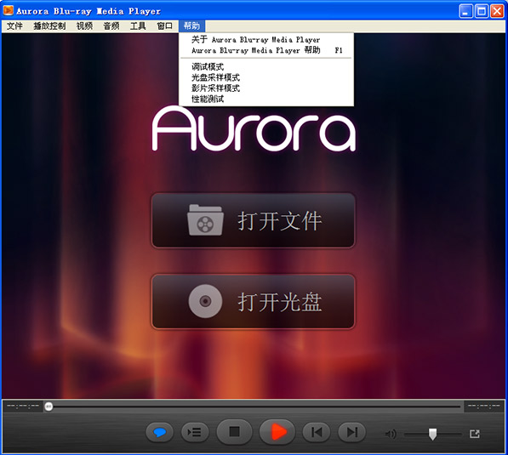Click the blue speech bubble share button
Image resolution: width=508 pixels, height=455 pixels.
pos(159,432)
